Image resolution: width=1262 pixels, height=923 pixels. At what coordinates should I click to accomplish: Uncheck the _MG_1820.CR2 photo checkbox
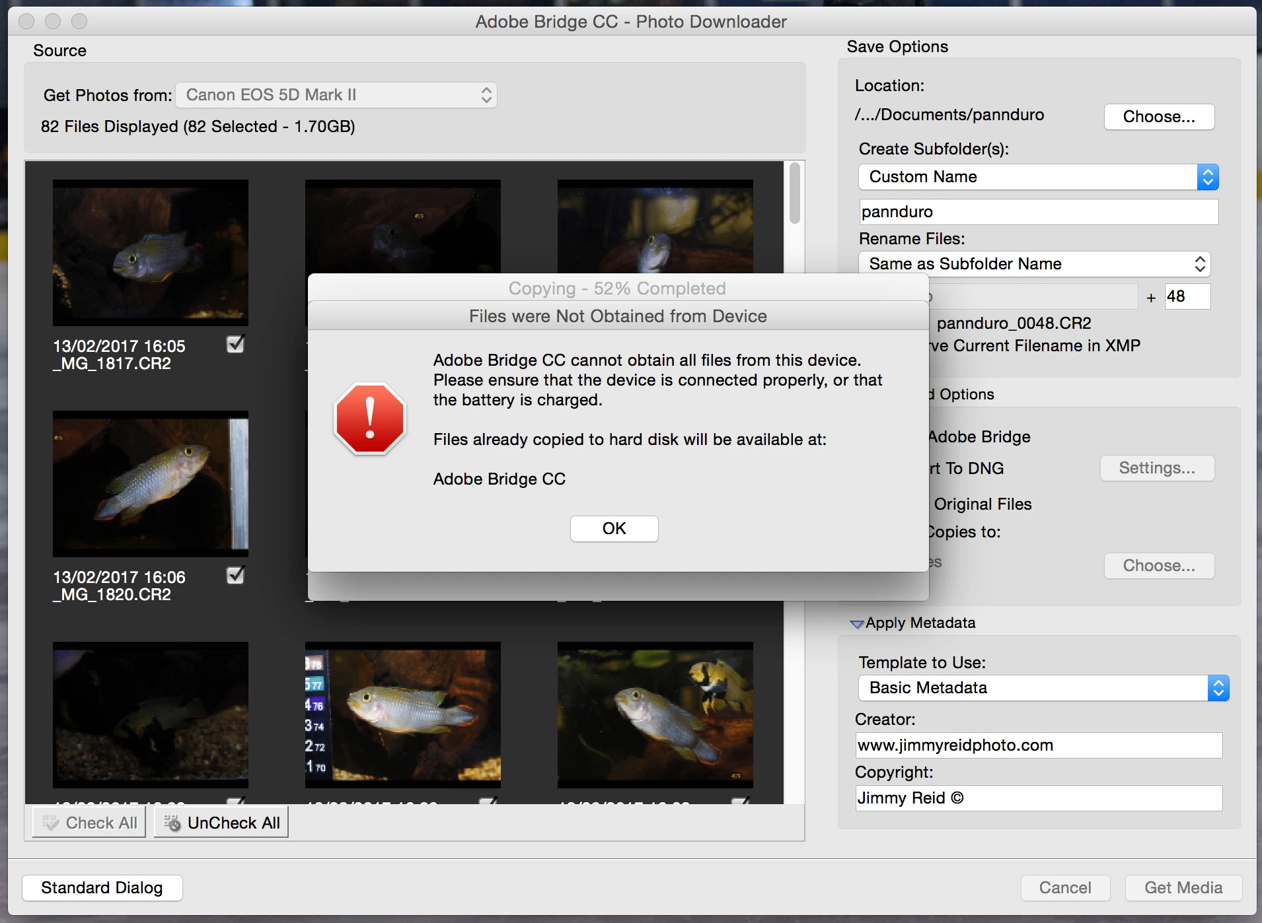point(236,575)
